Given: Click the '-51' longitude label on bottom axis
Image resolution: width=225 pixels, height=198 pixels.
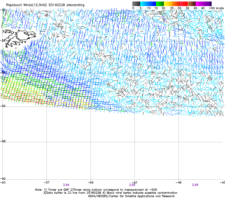Looking at the screenshot, I should click(x=135, y=182).
